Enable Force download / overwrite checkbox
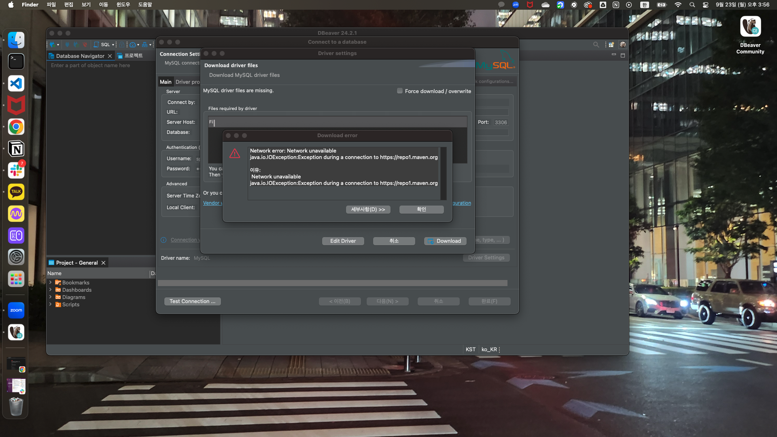Screen dimensions: 777x437 400,91
